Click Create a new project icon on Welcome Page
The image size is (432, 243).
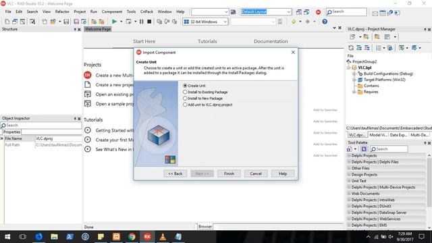87,84
